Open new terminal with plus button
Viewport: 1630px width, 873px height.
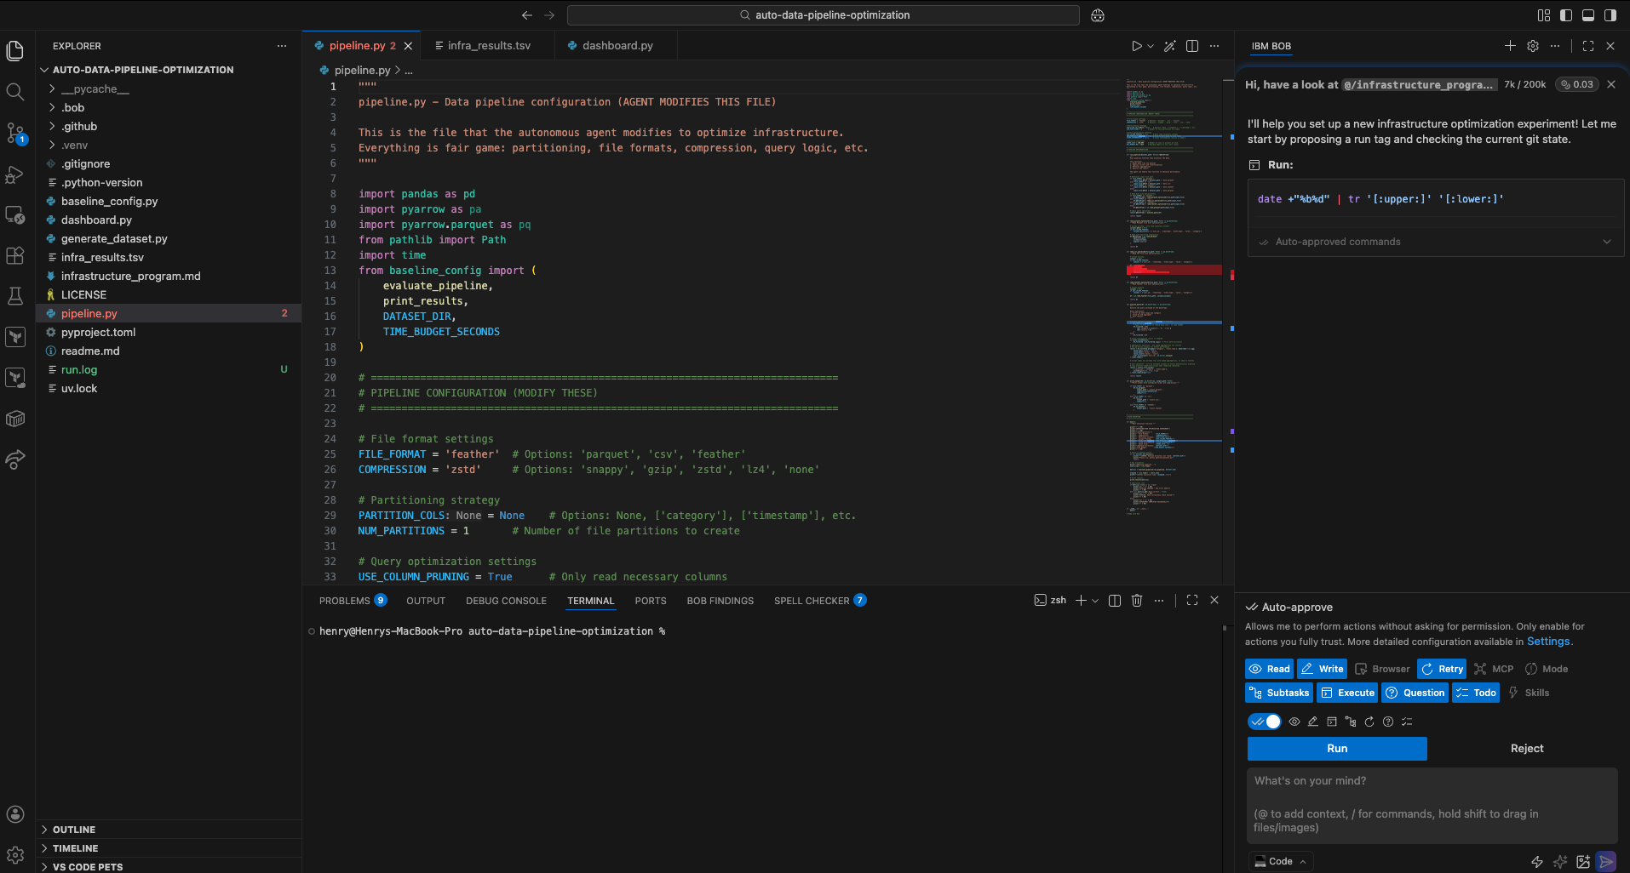pos(1081,601)
